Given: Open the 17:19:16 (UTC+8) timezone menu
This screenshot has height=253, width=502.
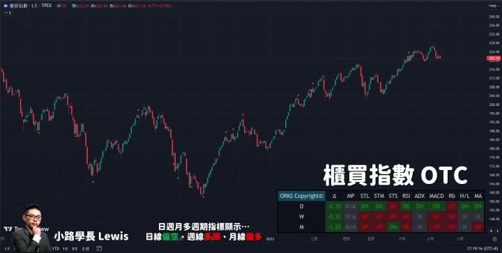Looking at the screenshot, I should click(x=483, y=249).
